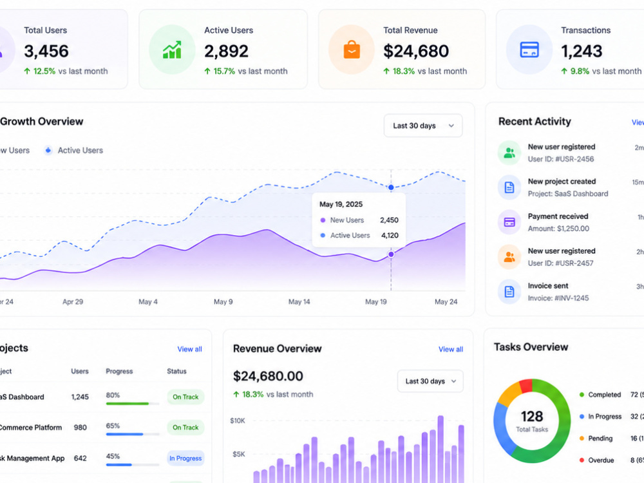The image size is (644, 483).
Task: Click the blue Active Users data point on May 19
Action: click(391, 187)
